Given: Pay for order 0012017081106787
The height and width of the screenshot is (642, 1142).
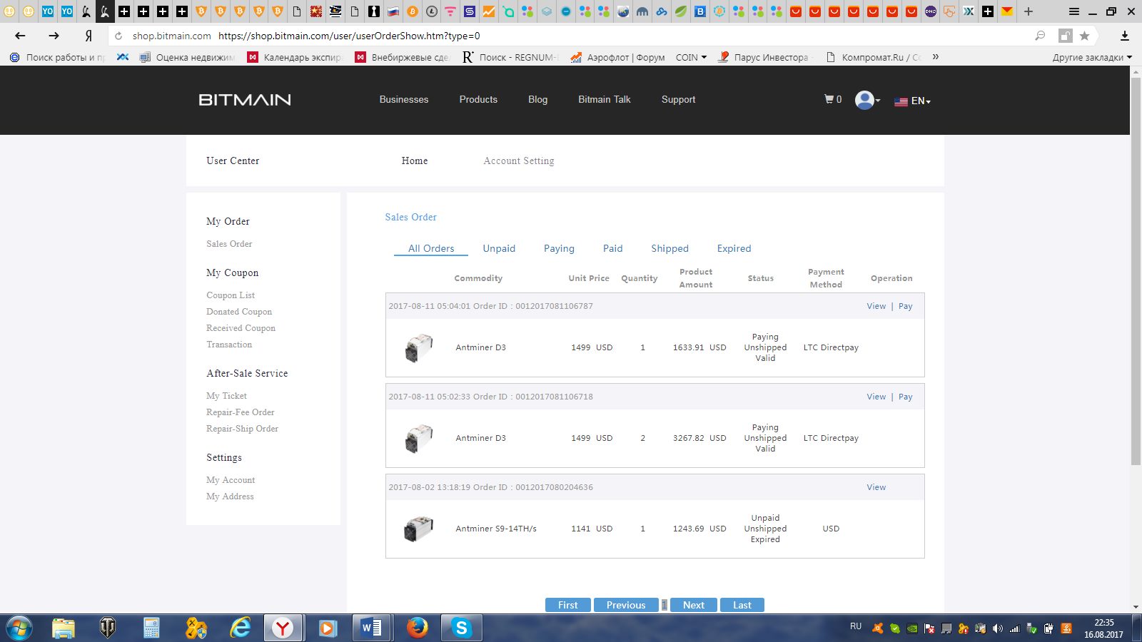Looking at the screenshot, I should point(906,306).
